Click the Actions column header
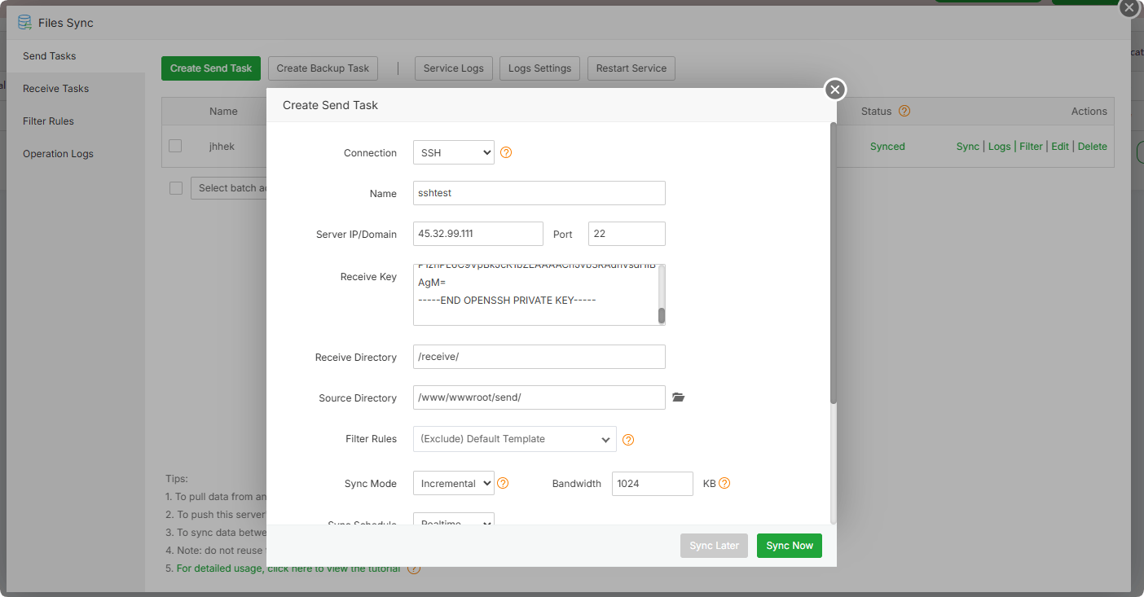The image size is (1144, 597). point(1089,111)
